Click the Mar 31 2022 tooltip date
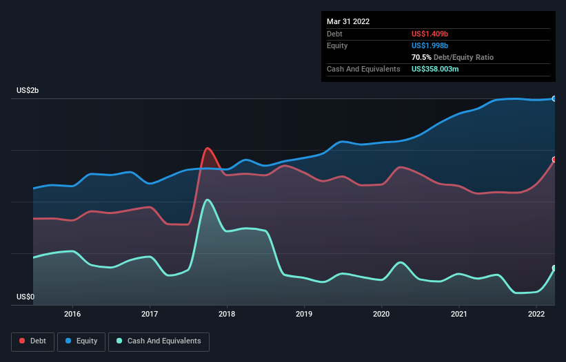This screenshot has width=566, height=362. coord(348,21)
